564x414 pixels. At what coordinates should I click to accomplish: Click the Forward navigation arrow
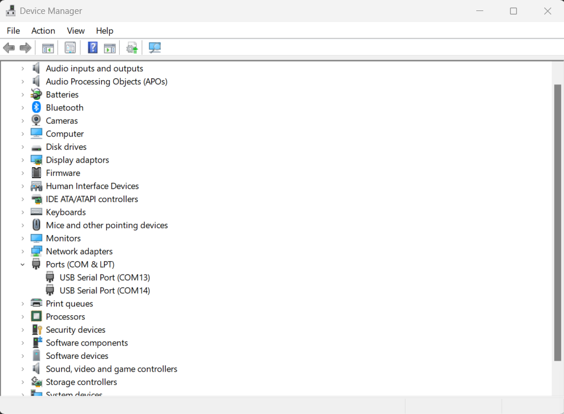26,47
